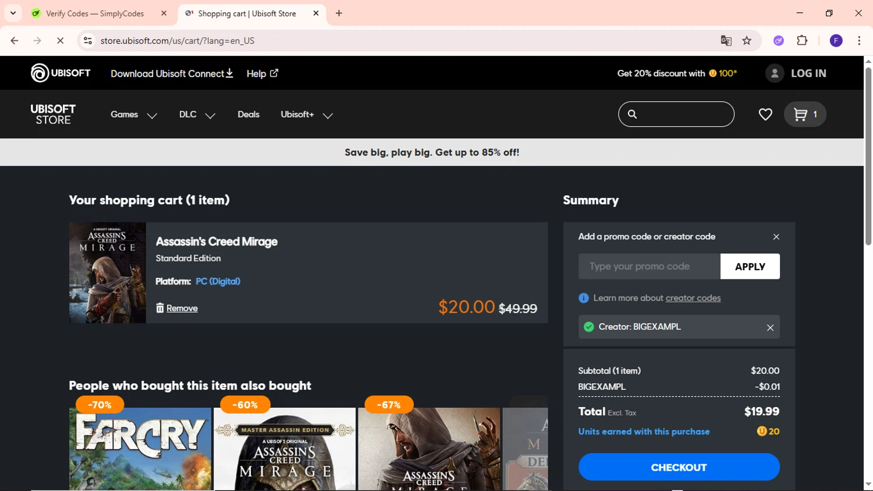Click the units coin icon showing 20
Image resolution: width=873 pixels, height=491 pixels.
[x=761, y=432]
